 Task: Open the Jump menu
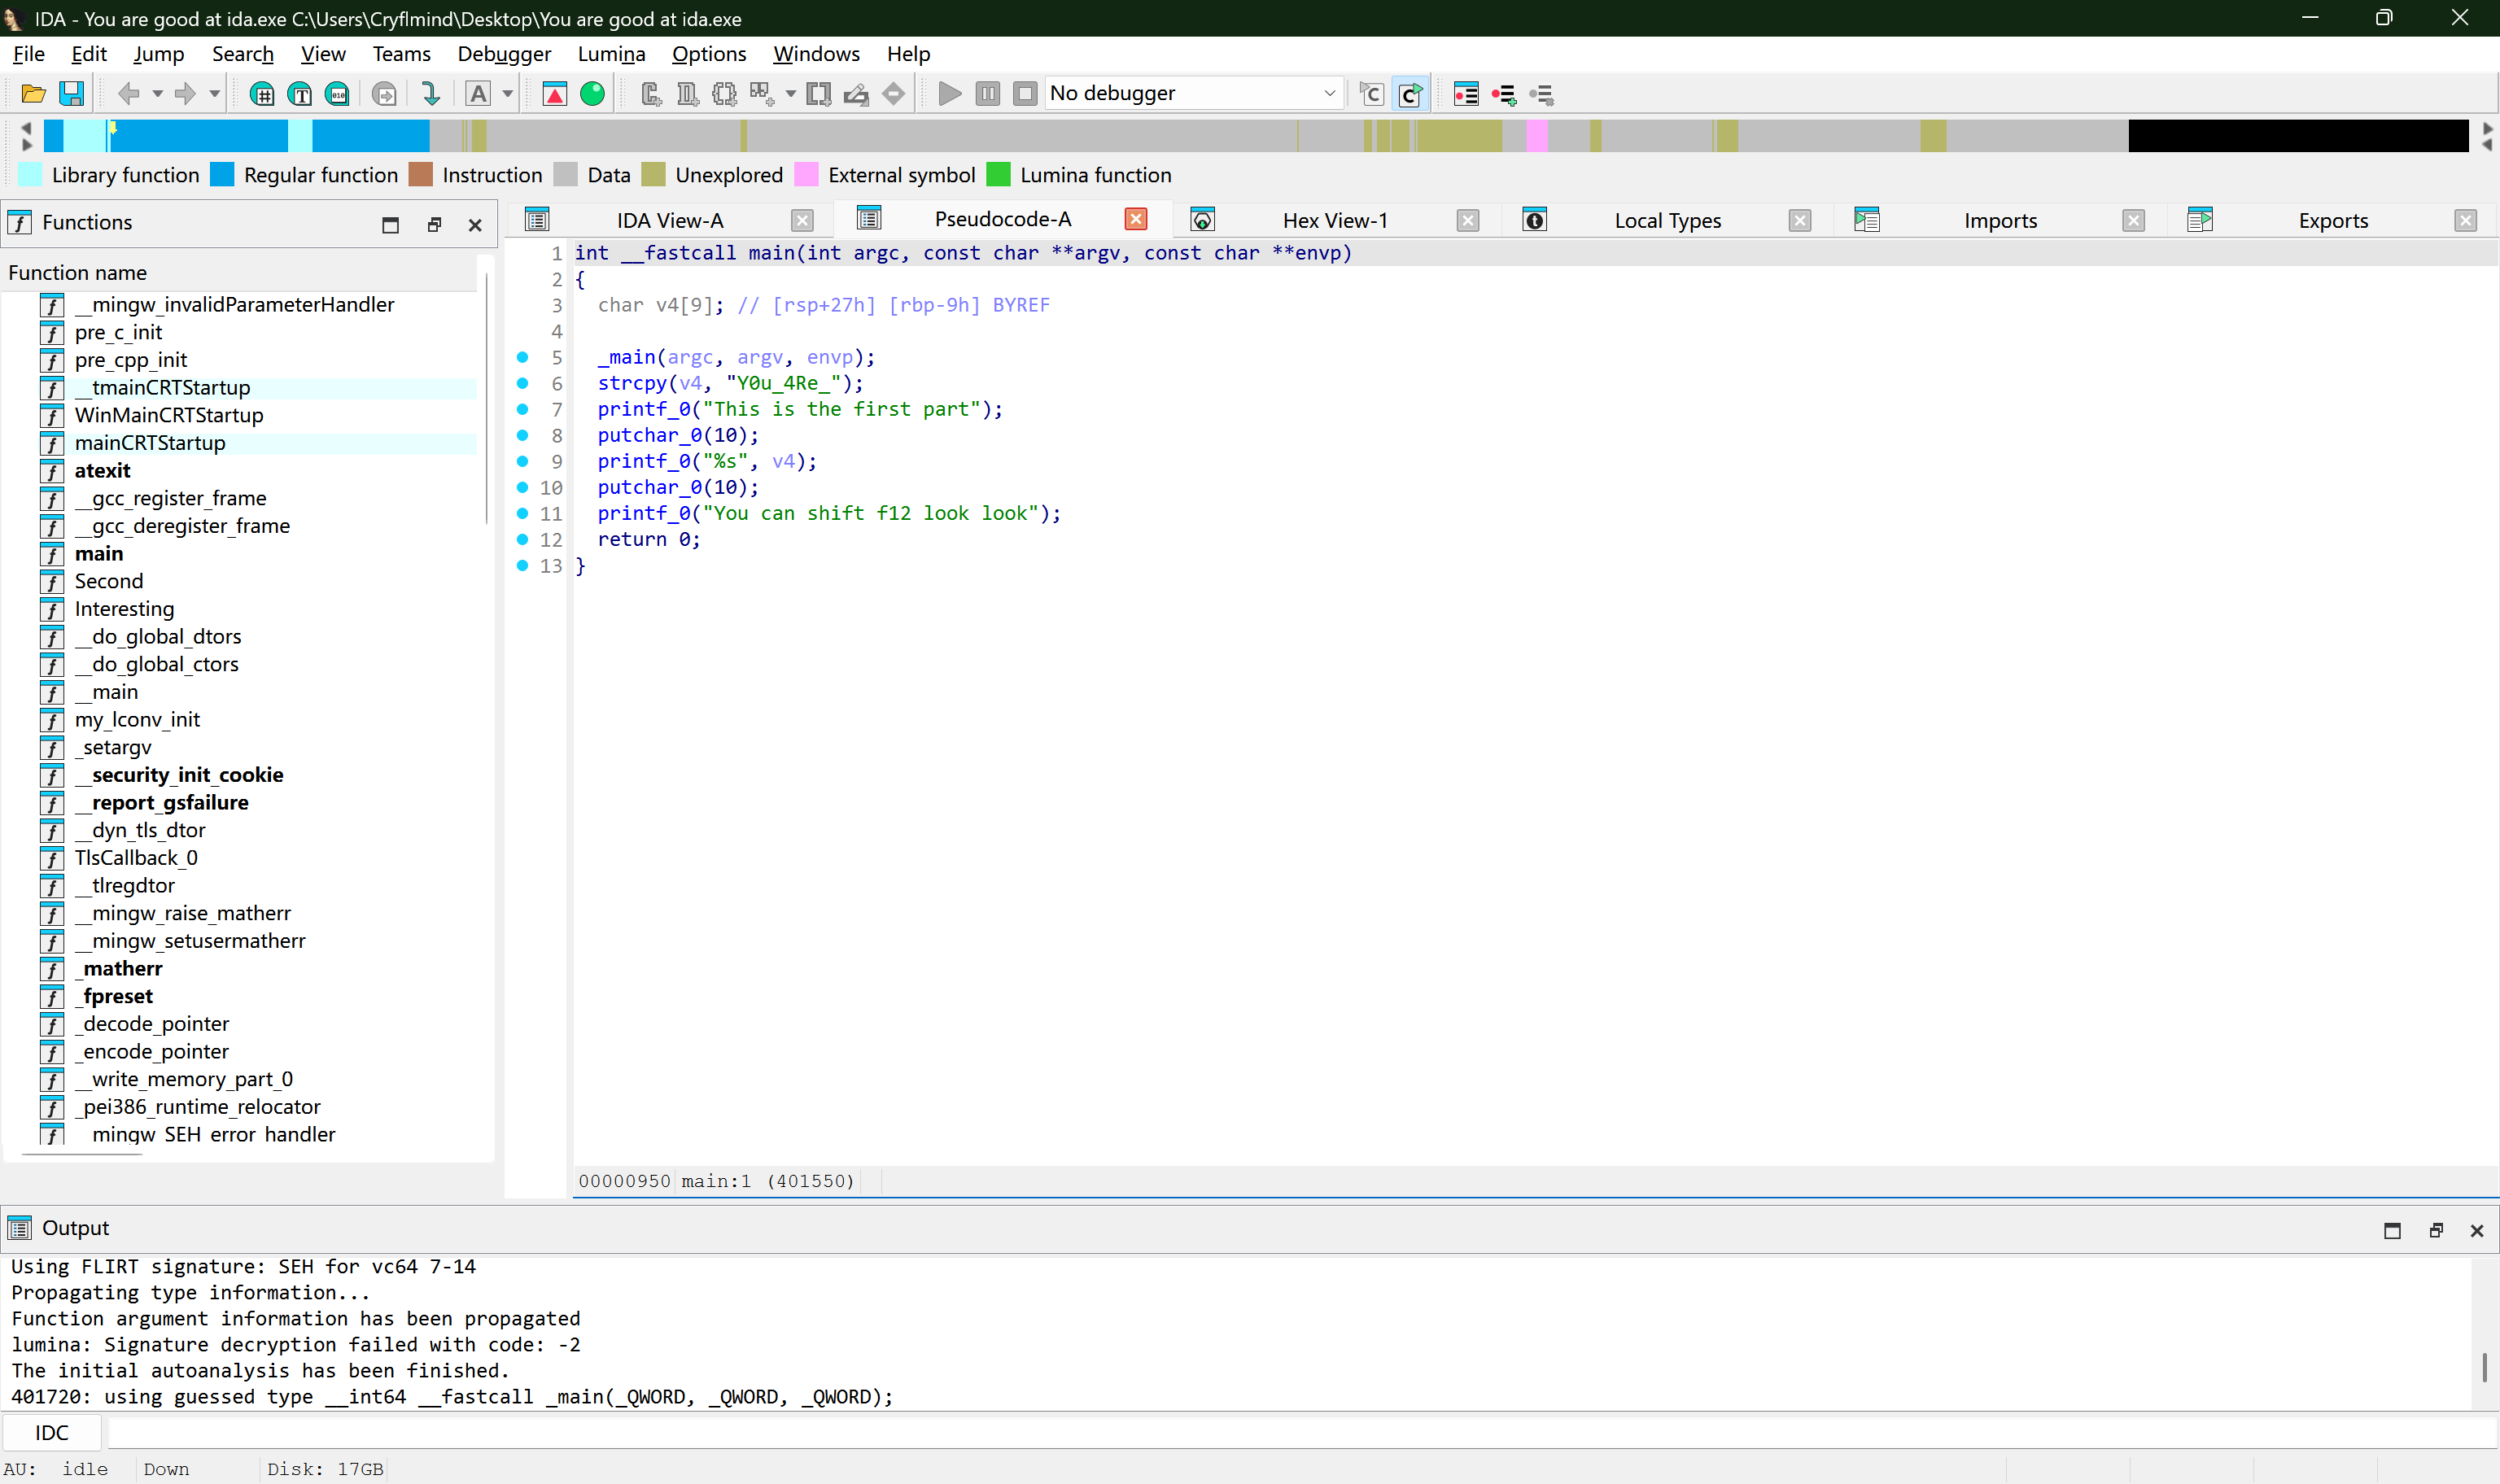(159, 54)
